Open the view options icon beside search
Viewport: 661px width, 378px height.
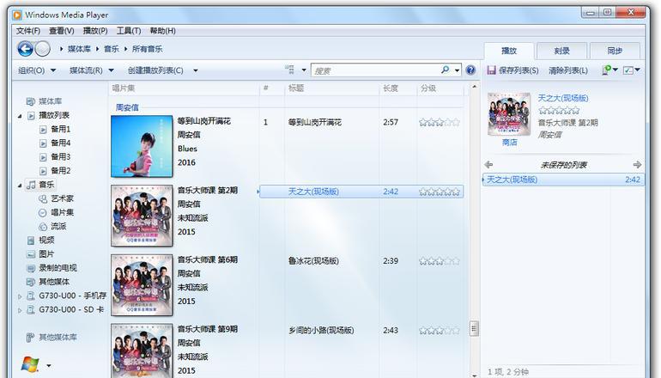[x=289, y=70]
